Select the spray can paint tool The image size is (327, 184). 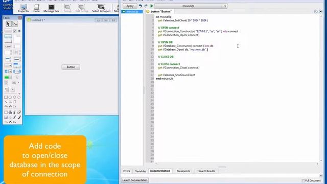pyautogui.click(x=15, y=112)
